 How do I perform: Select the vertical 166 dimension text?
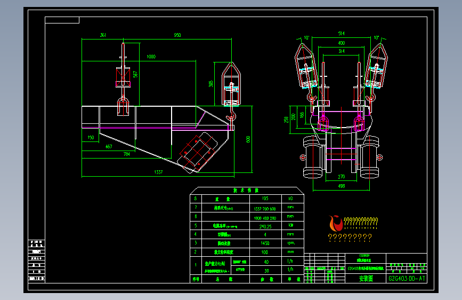coord(302,115)
